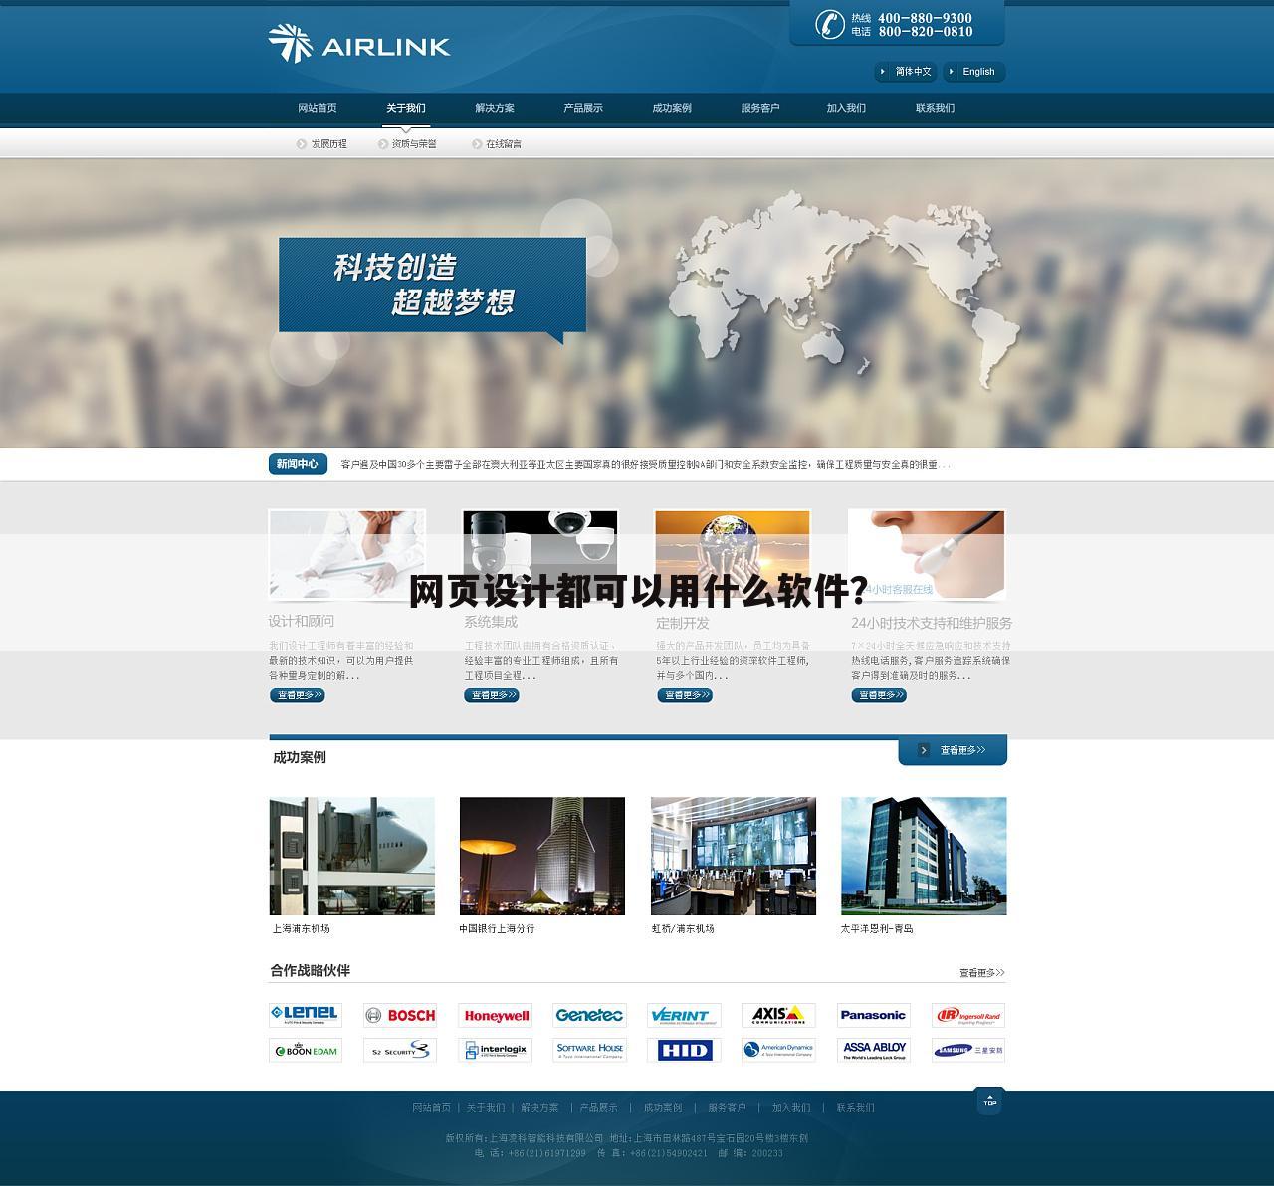
Task: Open the 成功案例 nav item
Action: click(x=672, y=108)
